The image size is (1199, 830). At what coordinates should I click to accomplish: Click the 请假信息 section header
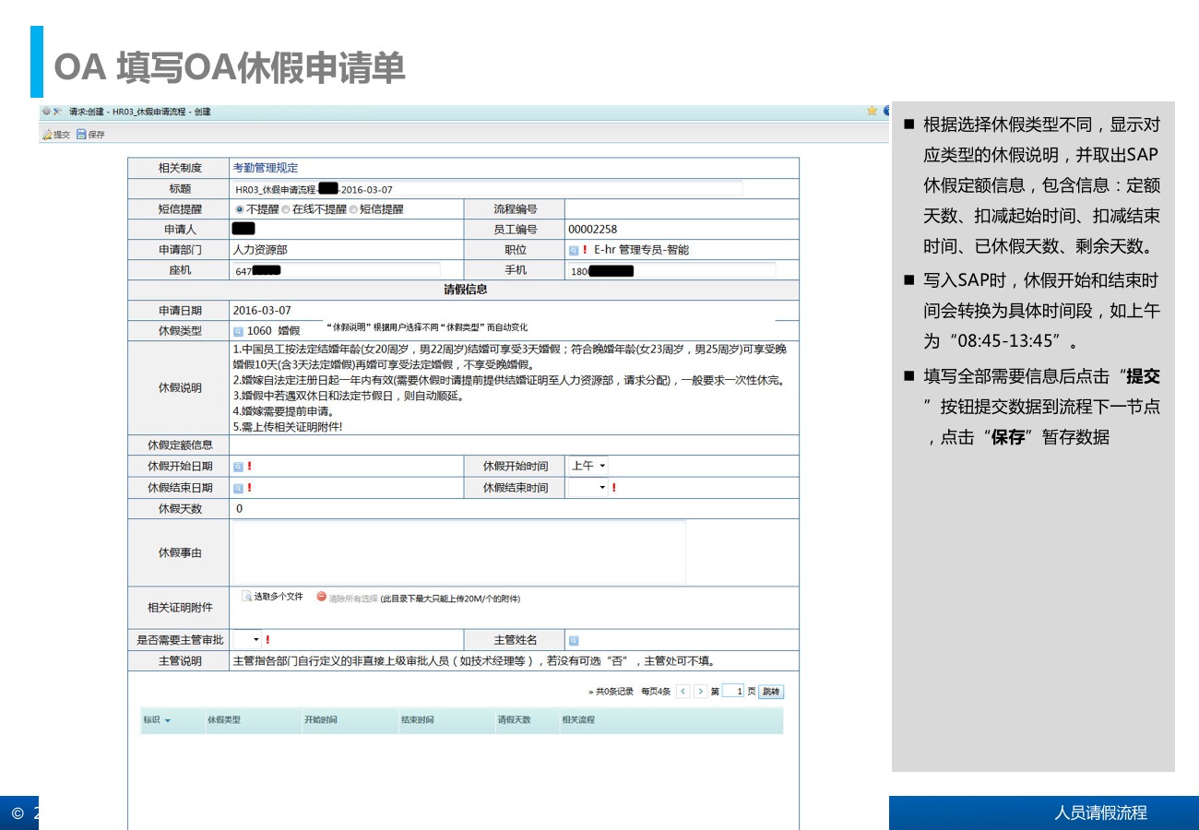[x=466, y=290]
